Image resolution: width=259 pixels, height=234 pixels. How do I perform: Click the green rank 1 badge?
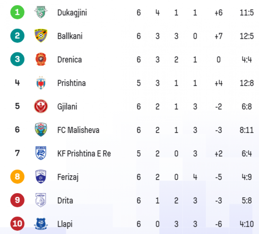pyautogui.click(x=17, y=12)
